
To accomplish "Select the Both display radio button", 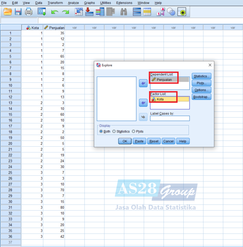I will pos(101,131).
